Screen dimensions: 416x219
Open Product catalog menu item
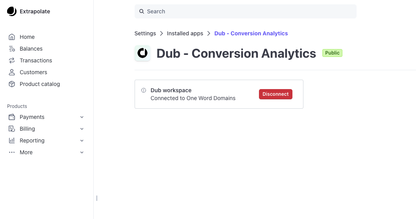tap(40, 84)
